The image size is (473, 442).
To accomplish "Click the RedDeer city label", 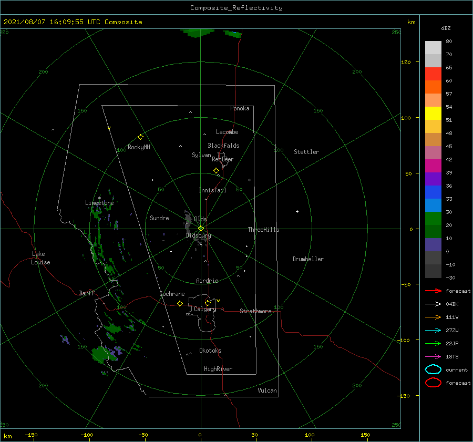I will (x=223, y=159).
